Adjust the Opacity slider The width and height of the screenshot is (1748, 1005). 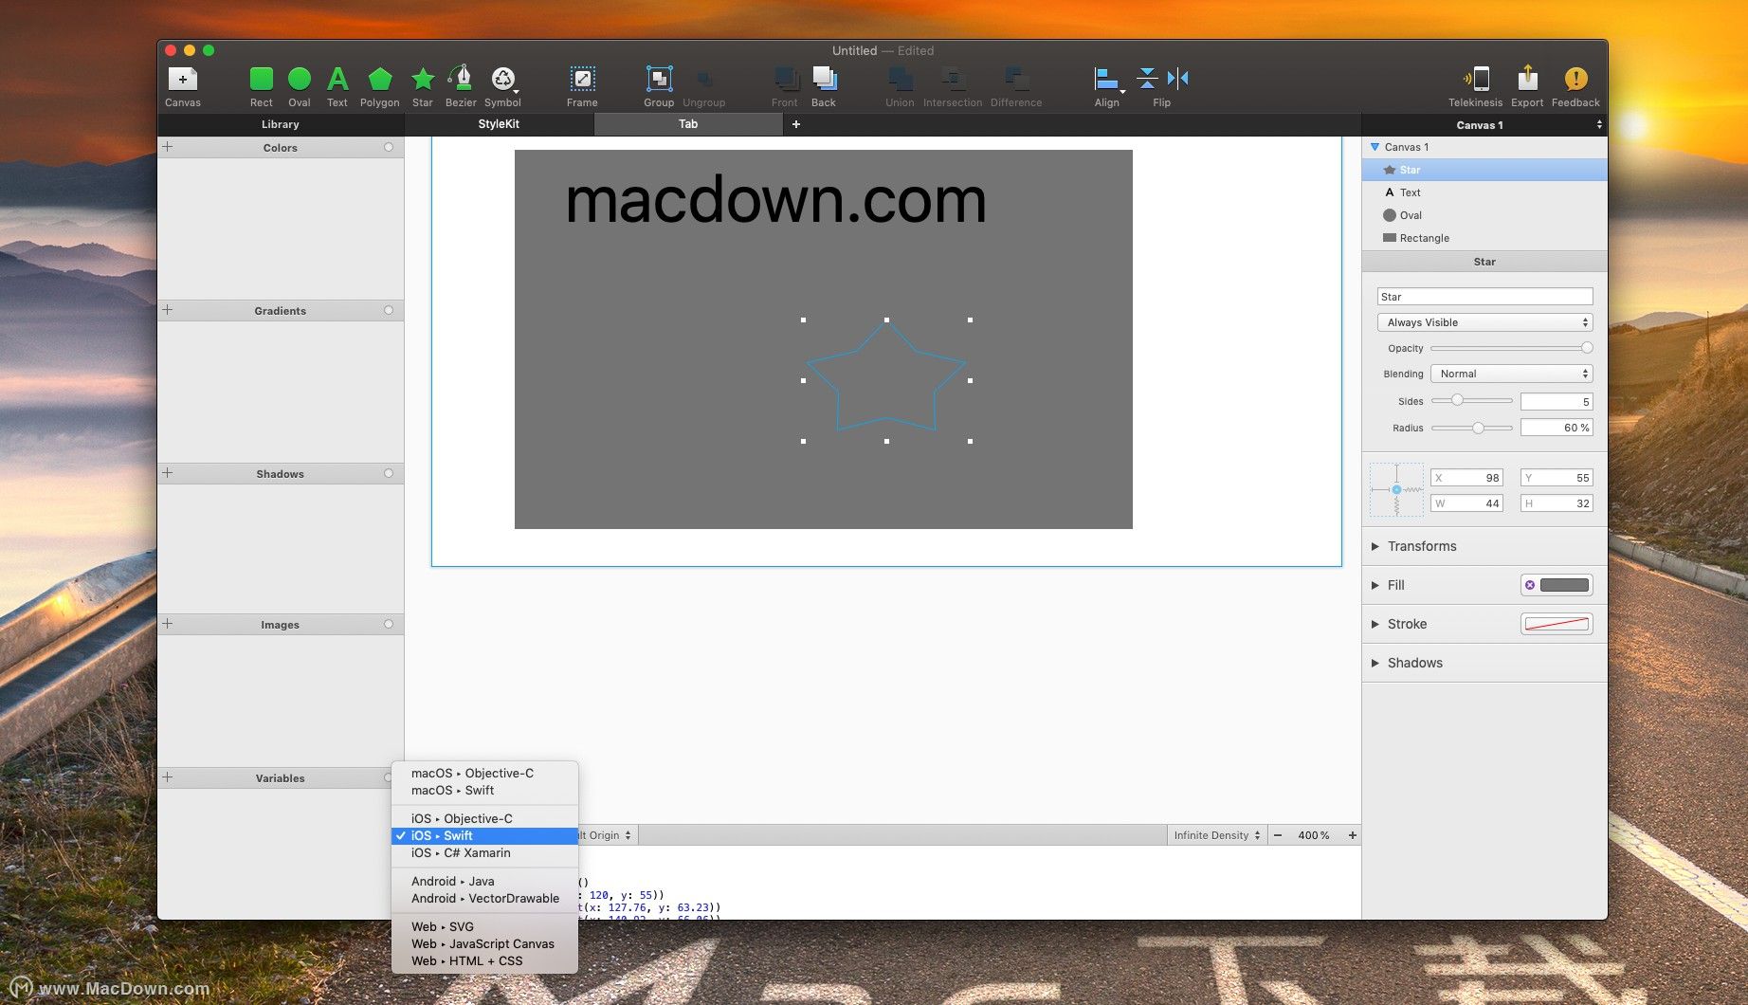(1511, 348)
